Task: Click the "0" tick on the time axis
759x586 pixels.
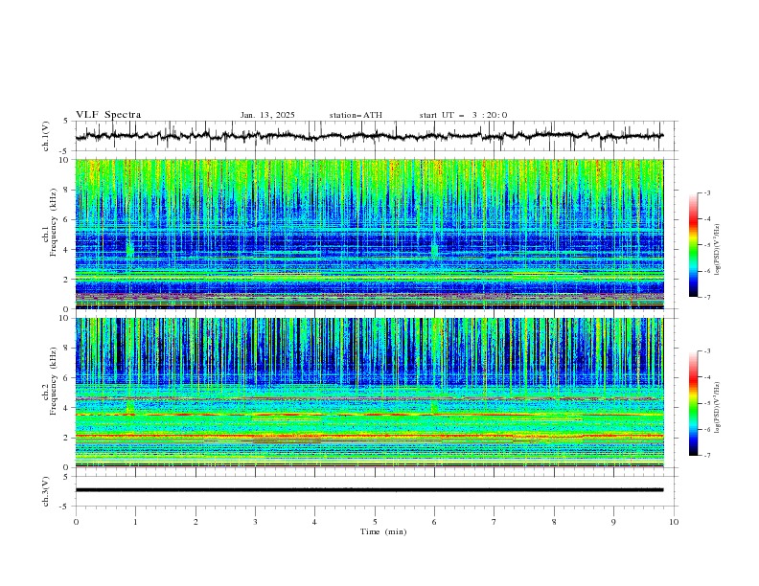Action: pos(76,522)
